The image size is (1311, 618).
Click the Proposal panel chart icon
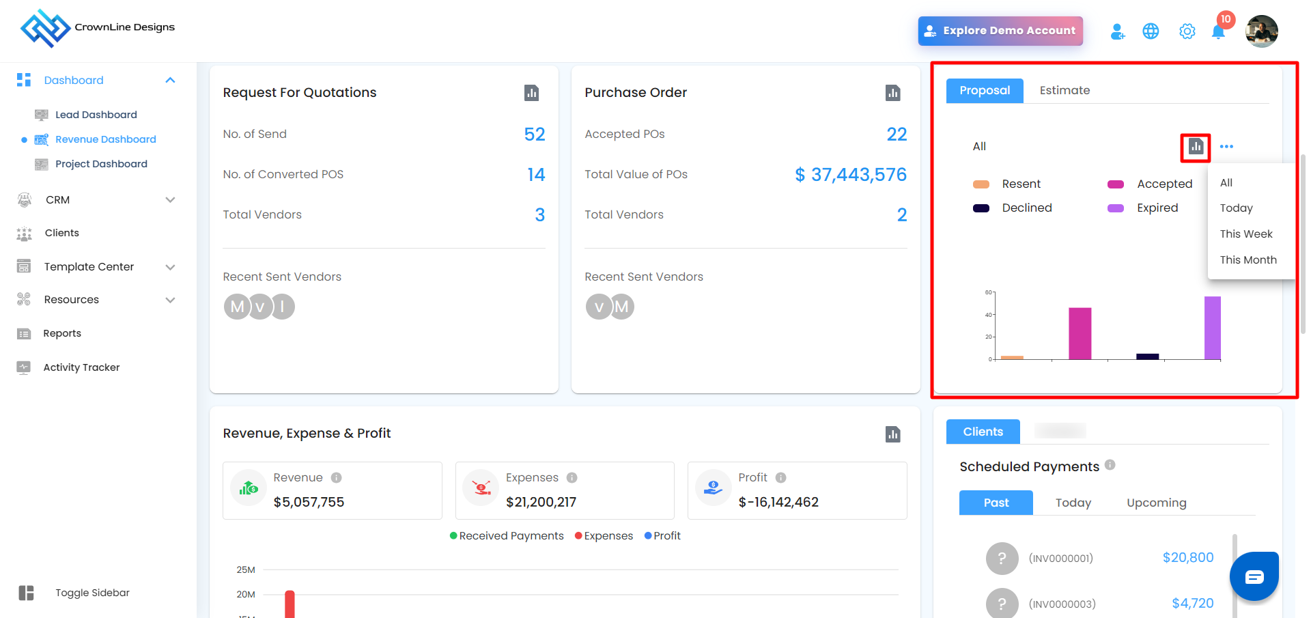coord(1195,147)
